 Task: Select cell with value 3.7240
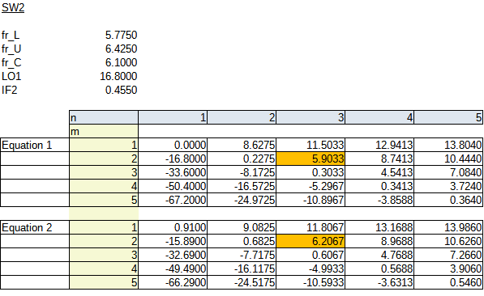tap(448, 186)
